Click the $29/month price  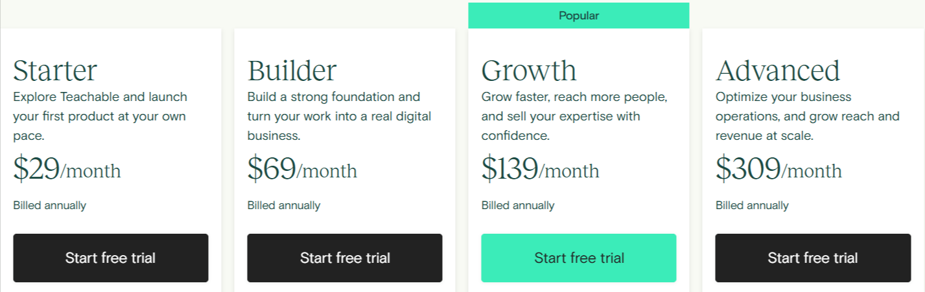point(67,170)
